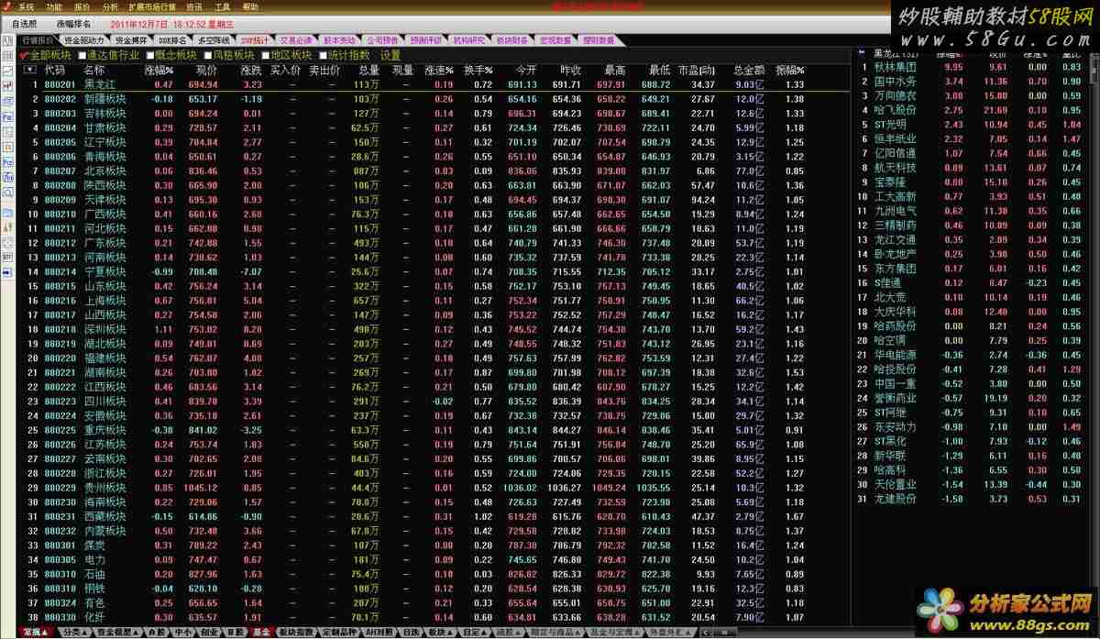Open the 机构研究 tab
1100x639 pixels.
468,40
